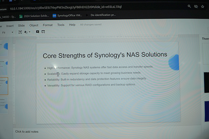The width and height of the screenshot is (209, 139).
Task: Select the second slide thumbnail
Action: pos(4,67)
